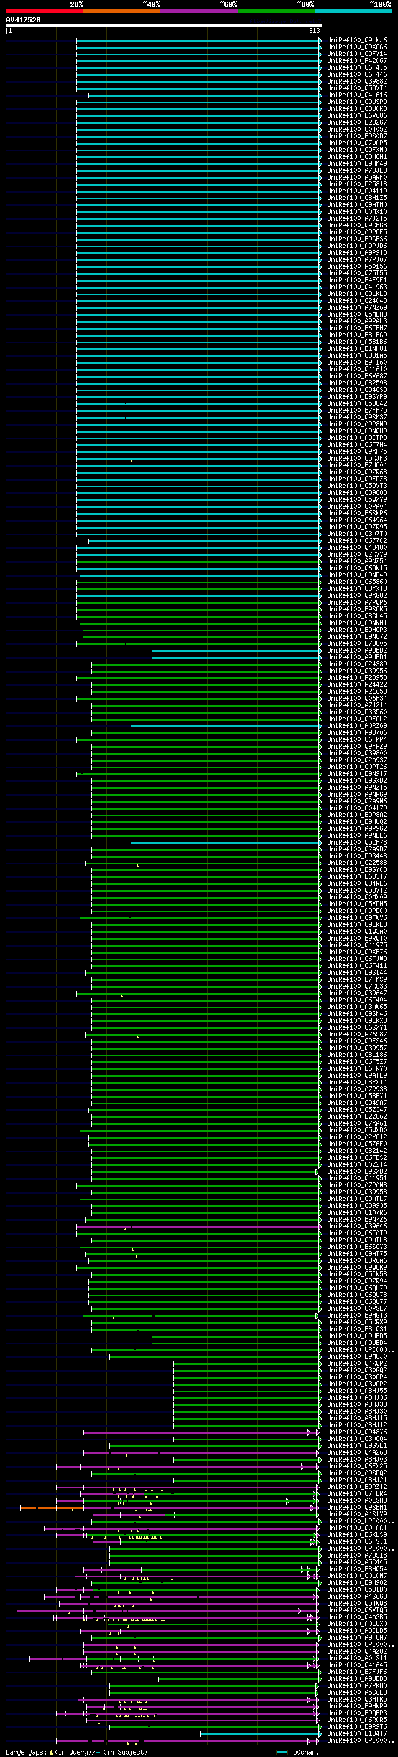Select hit label UniRef100_B9HM49
This screenshot has width=398, height=1757.
(357, 163)
